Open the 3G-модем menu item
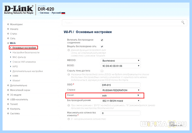Screen dimensions: 192x133 coord(16,95)
